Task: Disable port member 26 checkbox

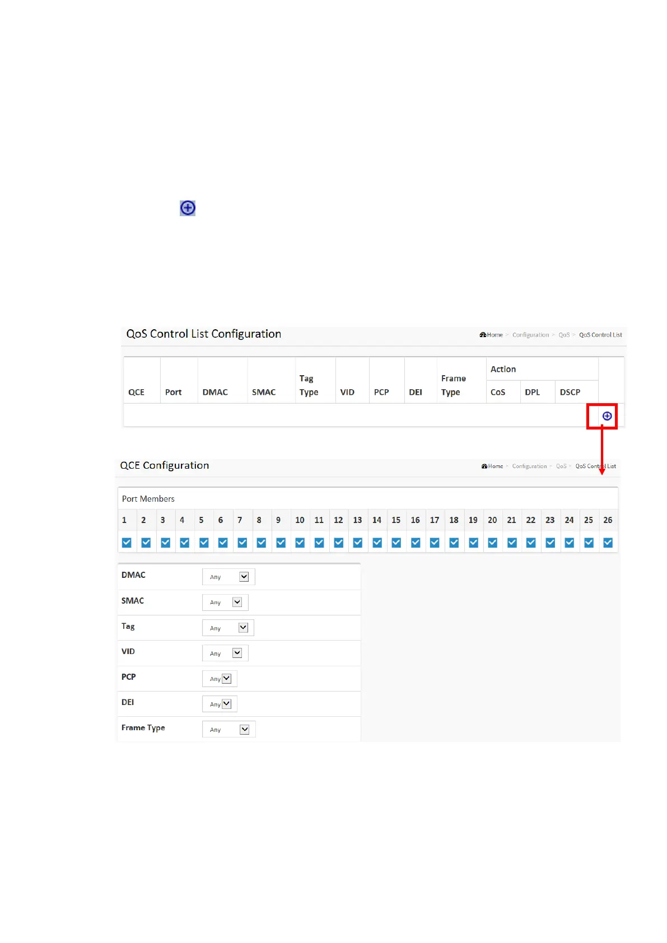Action: 608,543
